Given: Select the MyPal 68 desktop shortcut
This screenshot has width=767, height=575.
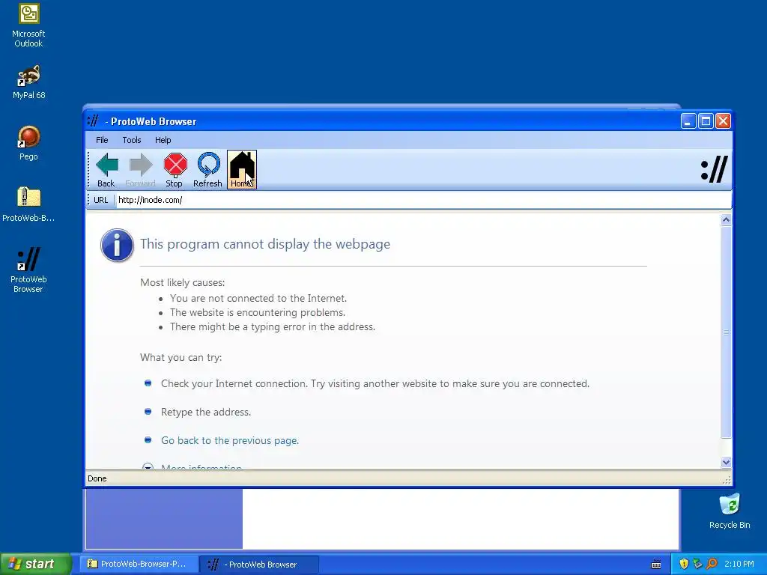Looking at the screenshot, I should coord(29,82).
